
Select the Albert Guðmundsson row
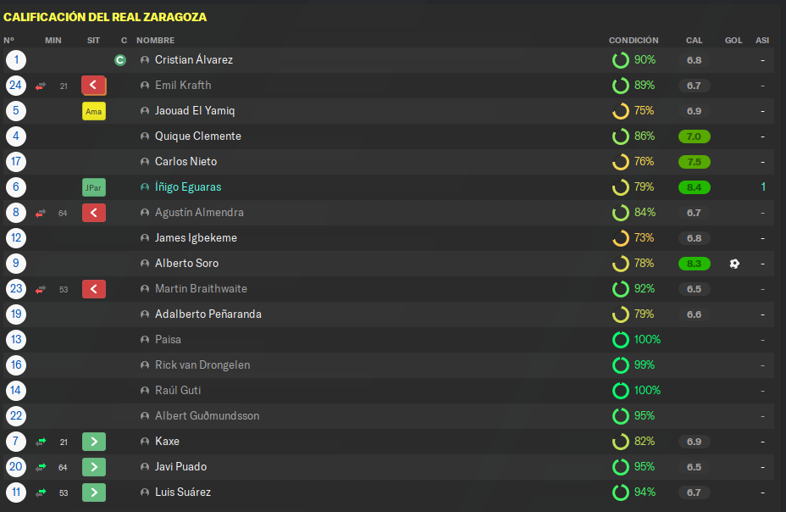(389, 416)
